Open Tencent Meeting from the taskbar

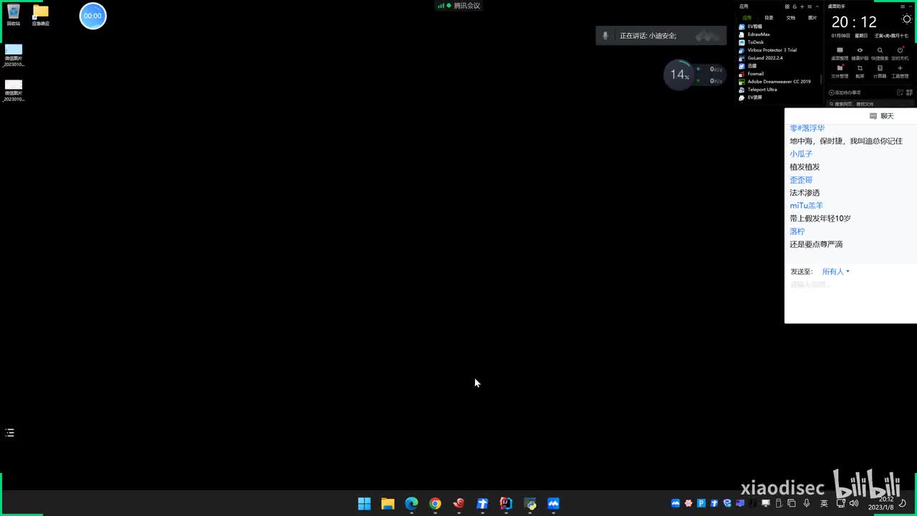553,504
